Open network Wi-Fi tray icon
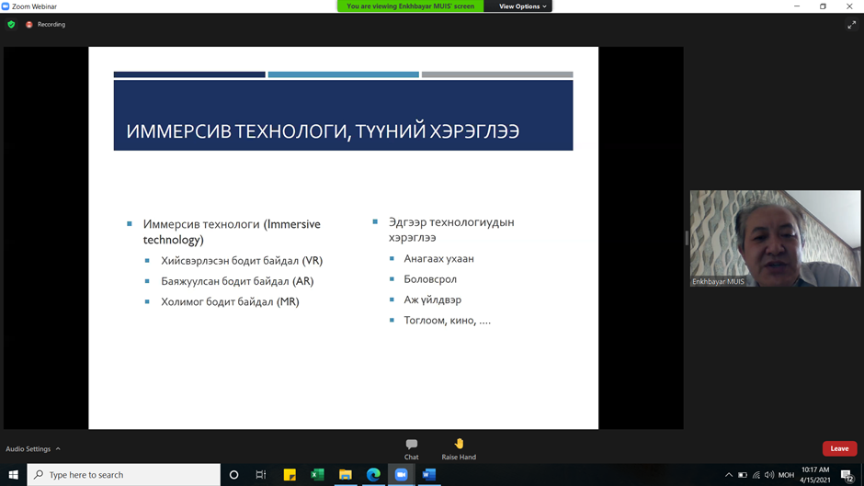The width and height of the screenshot is (864, 486). pos(756,475)
